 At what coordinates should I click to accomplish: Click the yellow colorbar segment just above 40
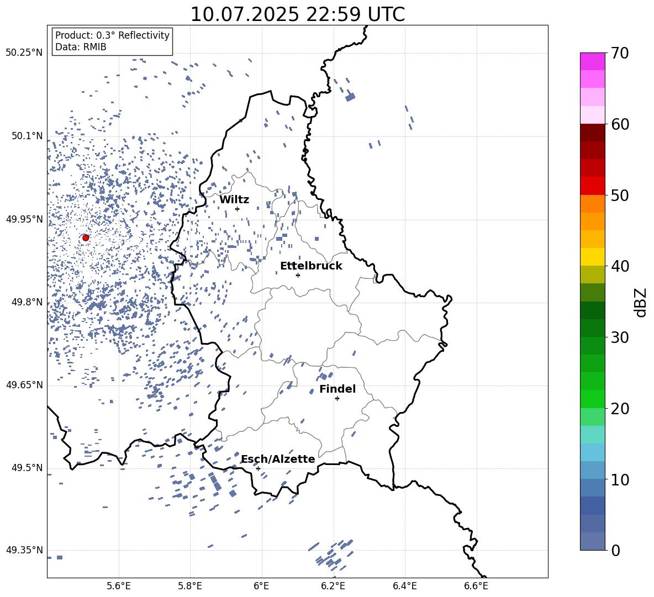tap(592, 257)
